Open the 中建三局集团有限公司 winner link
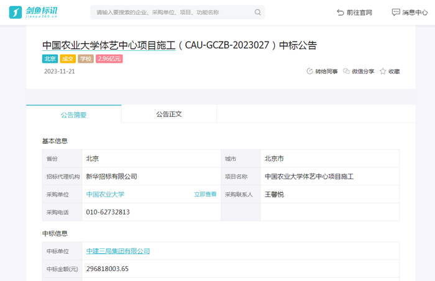Viewport: 435px width, 281px height. pos(118,251)
